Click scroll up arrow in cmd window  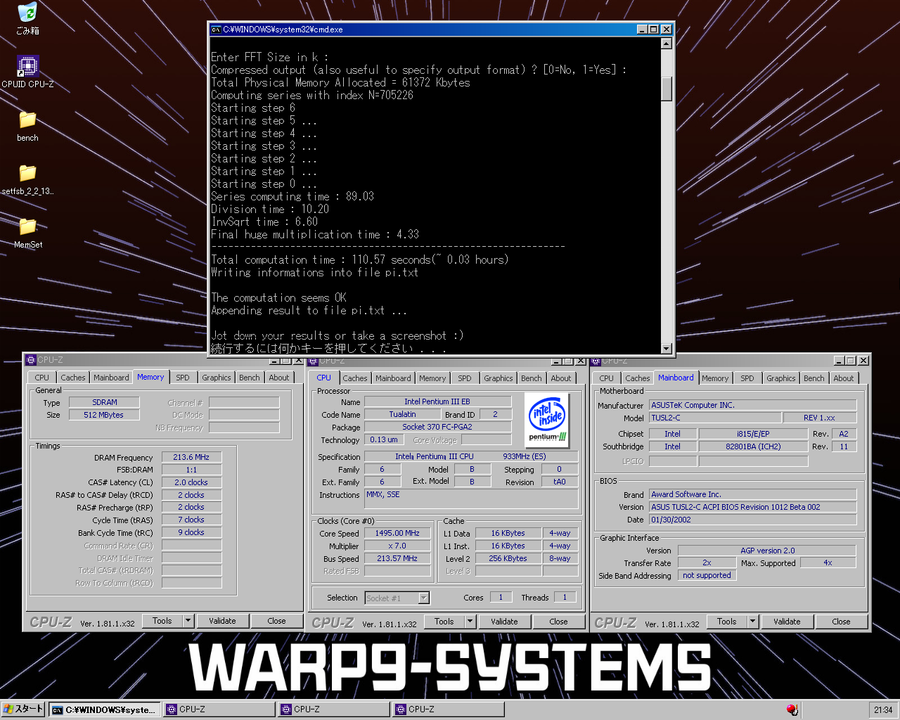click(x=667, y=43)
